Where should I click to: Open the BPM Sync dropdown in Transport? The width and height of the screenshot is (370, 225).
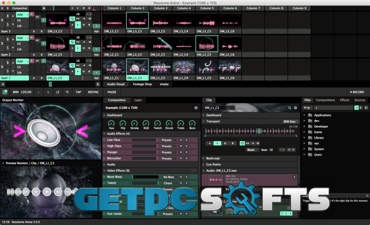291,122
